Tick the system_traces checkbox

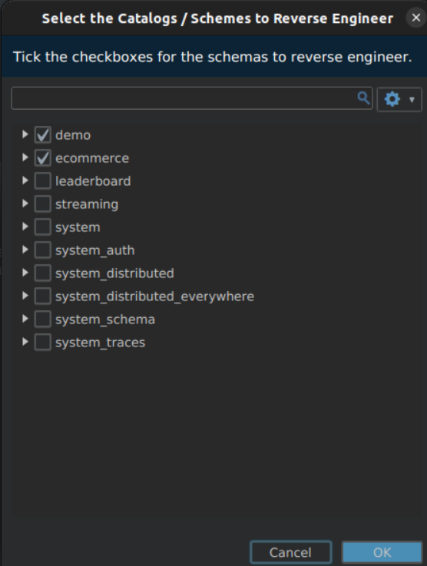[42, 343]
